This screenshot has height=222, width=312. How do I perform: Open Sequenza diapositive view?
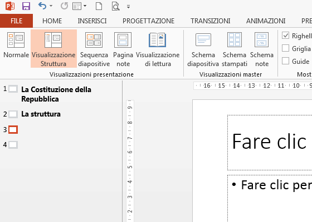click(x=94, y=49)
